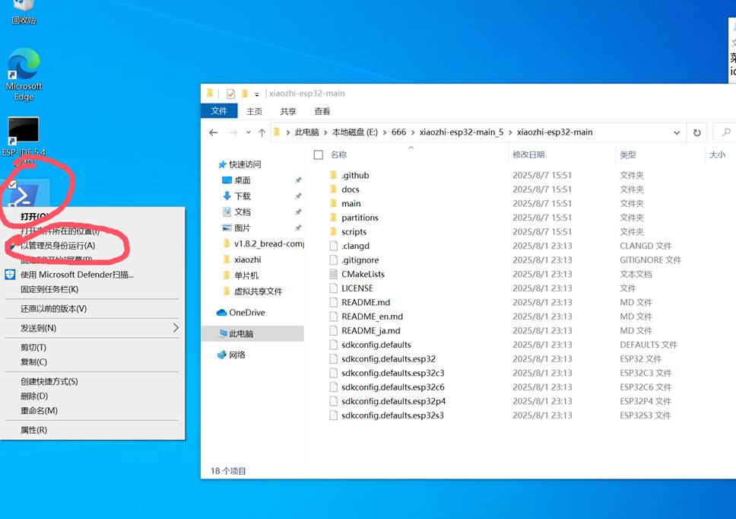736x519 pixels.
Task: Click 属性(R) in the context menu
Action: (x=33, y=430)
